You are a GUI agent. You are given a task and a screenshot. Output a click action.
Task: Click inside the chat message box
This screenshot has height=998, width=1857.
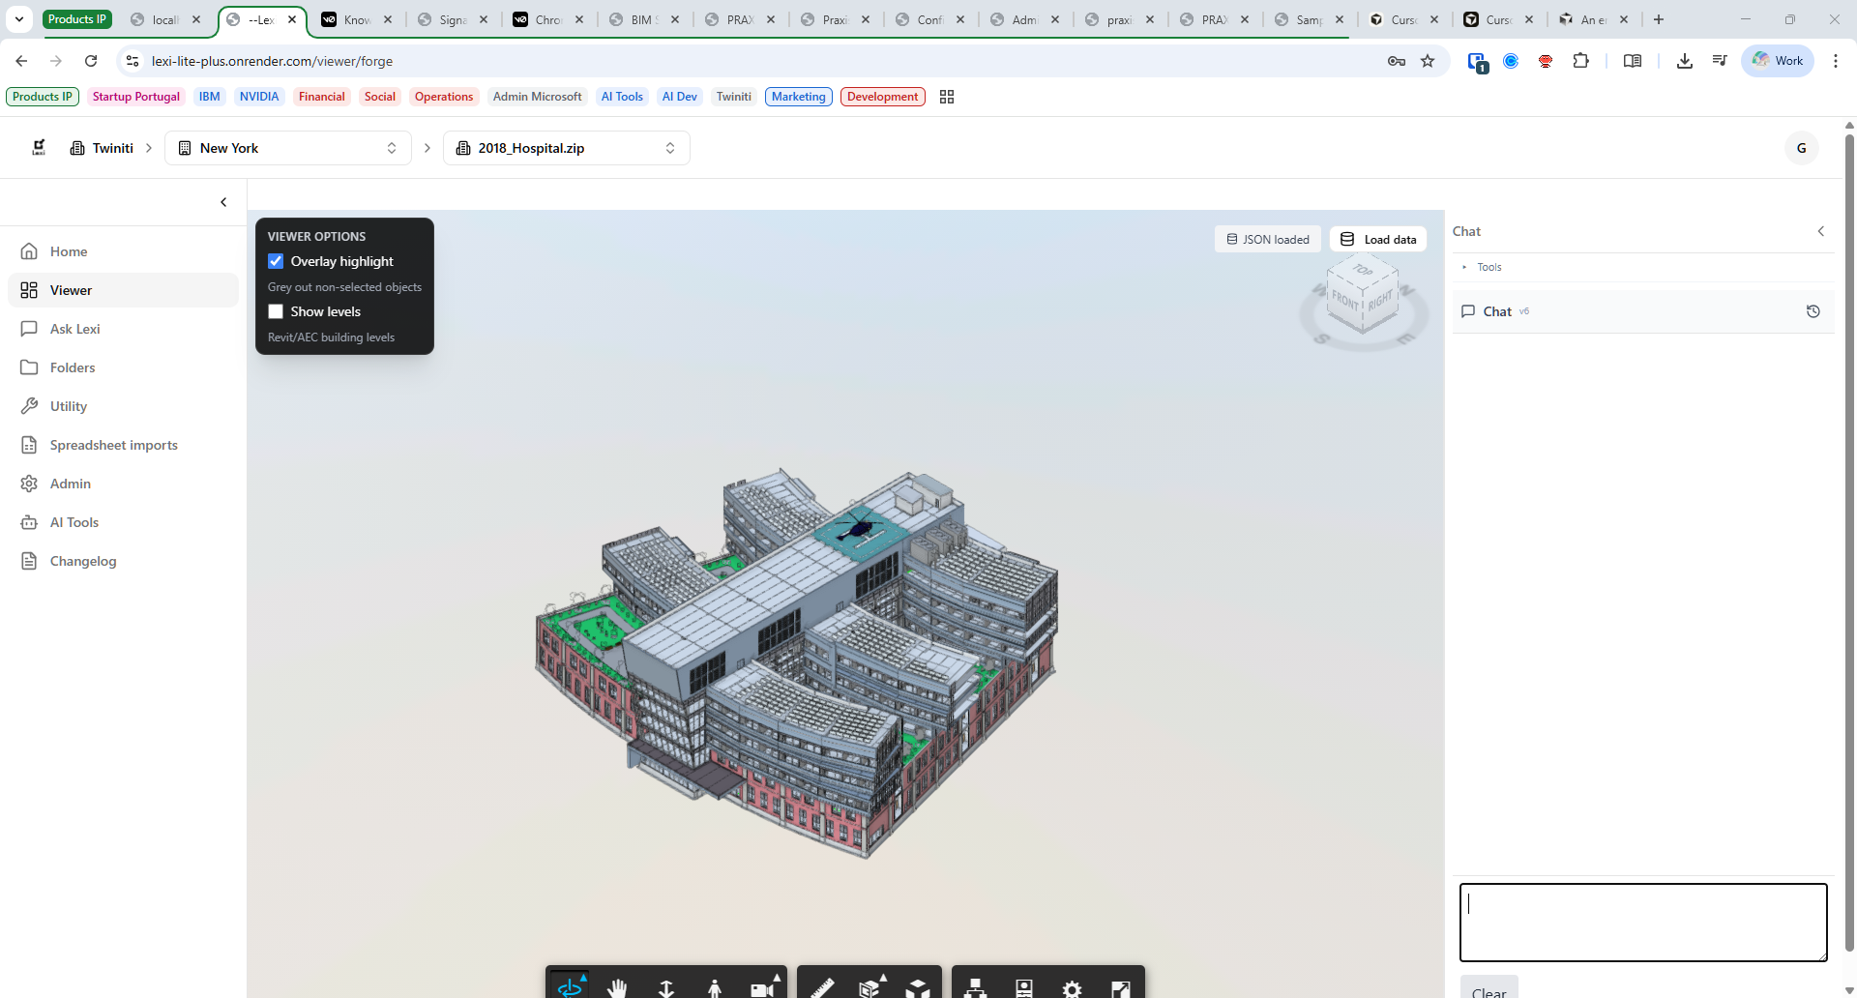(1642, 922)
